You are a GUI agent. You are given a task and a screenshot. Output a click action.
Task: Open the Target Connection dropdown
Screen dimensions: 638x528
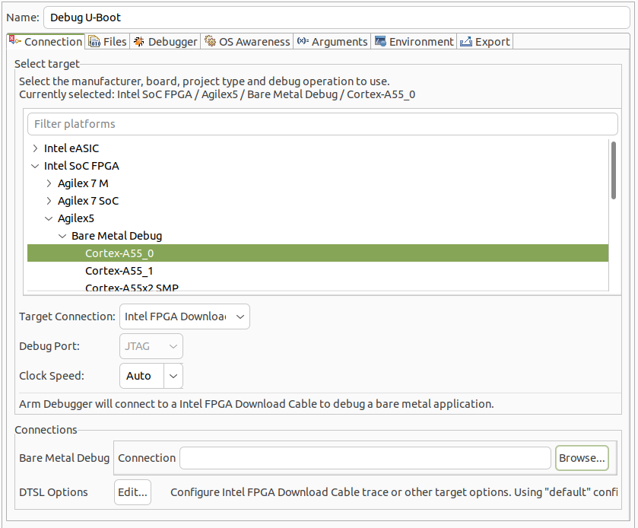tap(185, 316)
